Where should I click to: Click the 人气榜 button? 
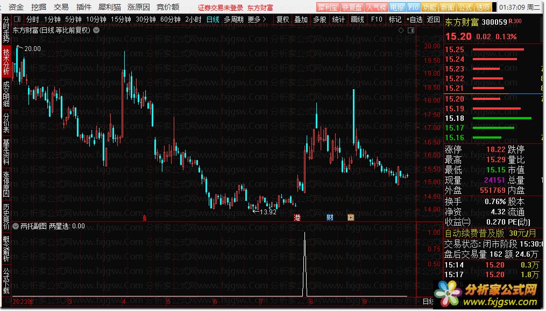click(x=377, y=8)
